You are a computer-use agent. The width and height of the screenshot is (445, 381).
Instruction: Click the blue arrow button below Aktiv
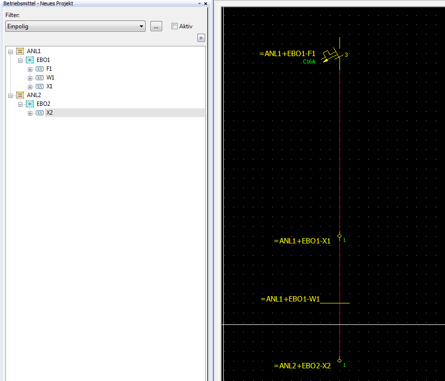pyautogui.click(x=201, y=38)
